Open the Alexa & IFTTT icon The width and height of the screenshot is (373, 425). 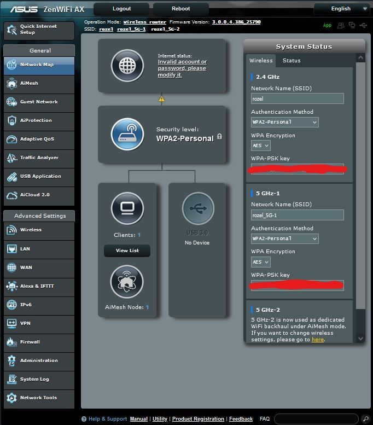pyautogui.click(x=11, y=286)
